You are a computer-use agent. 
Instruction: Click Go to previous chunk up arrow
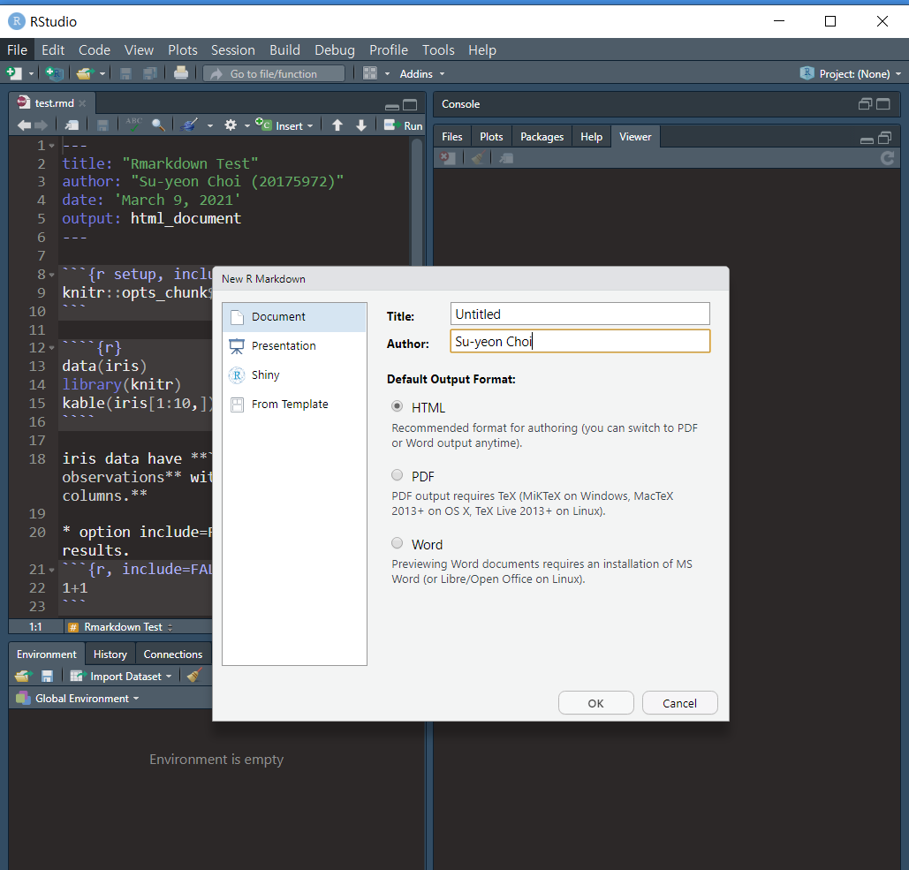[x=337, y=125]
